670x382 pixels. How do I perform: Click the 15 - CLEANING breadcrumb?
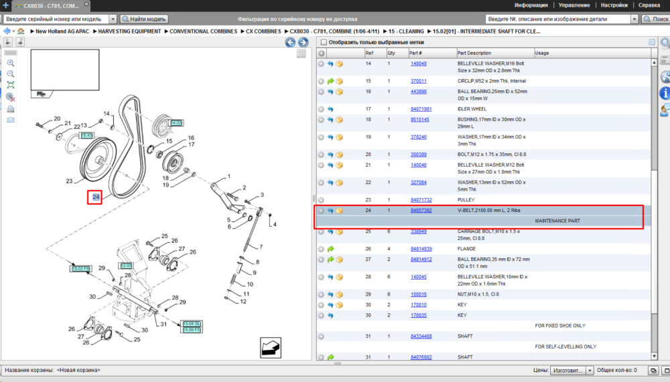(x=406, y=31)
